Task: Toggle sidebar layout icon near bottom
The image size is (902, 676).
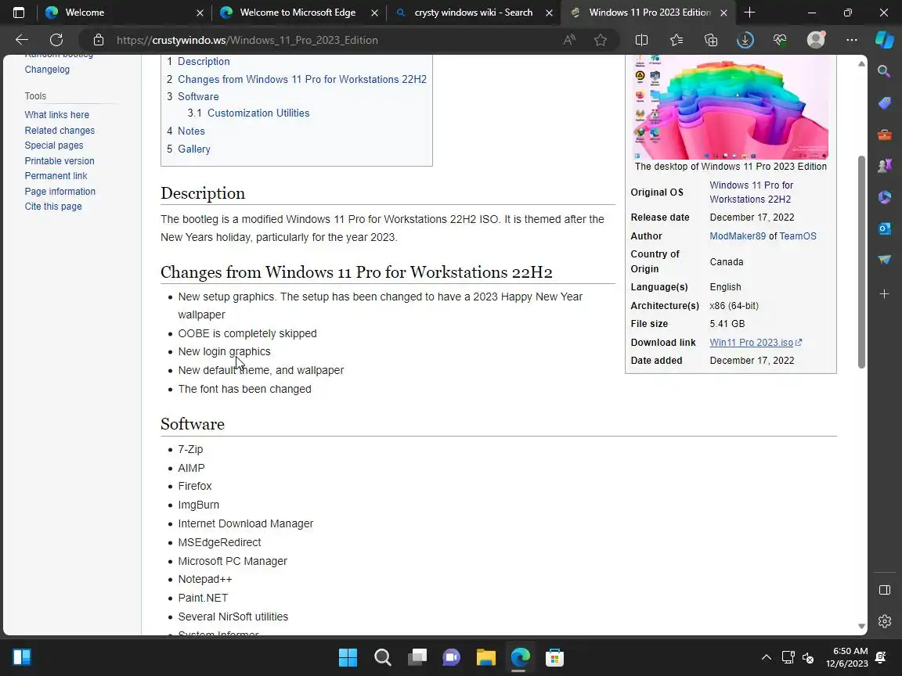Action: point(885,591)
